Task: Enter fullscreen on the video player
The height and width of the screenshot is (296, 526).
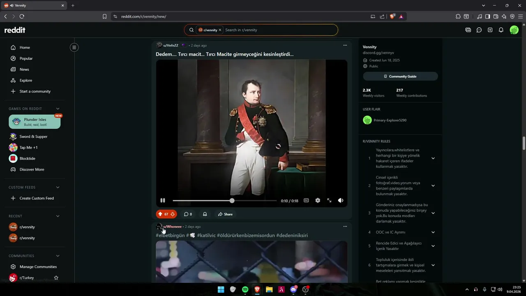Action: coord(329,201)
